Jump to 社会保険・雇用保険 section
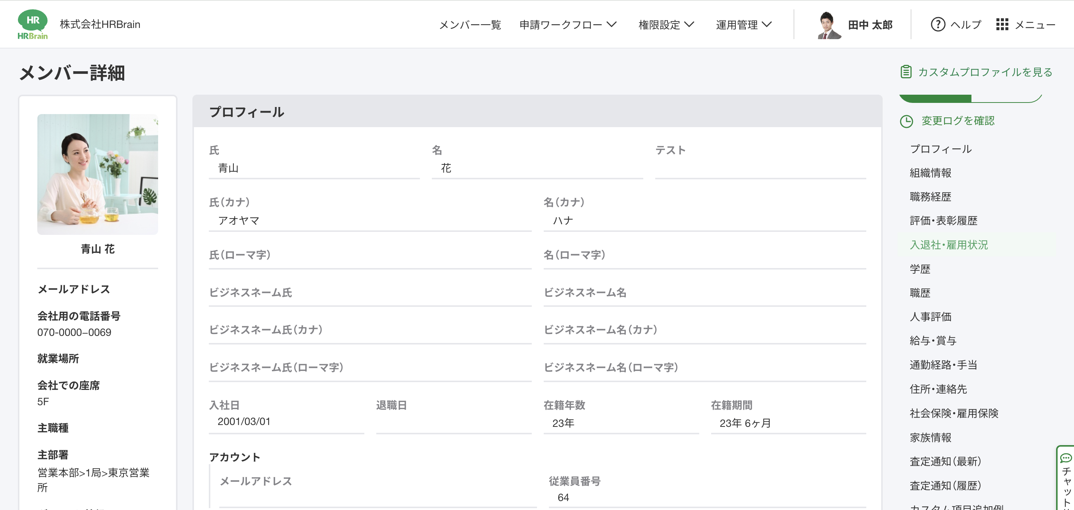Screen dimensions: 1074x510 tap(954, 413)
